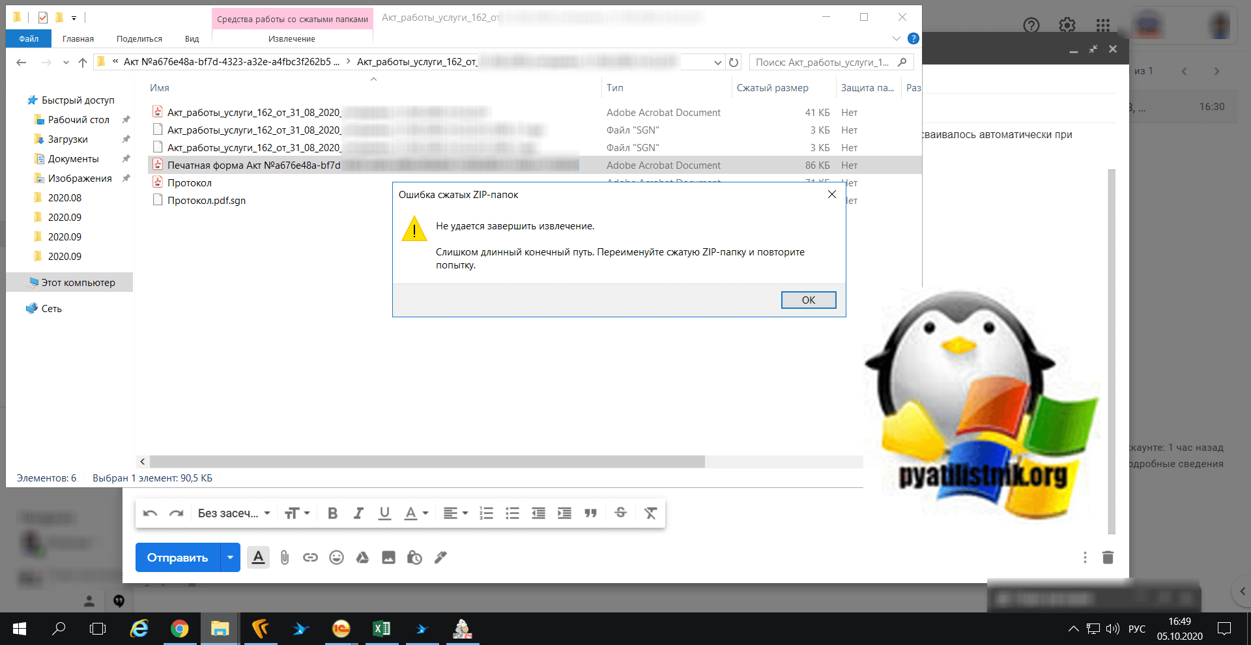Switch to the Поделиться ribbon tab

tap(139, 39)
